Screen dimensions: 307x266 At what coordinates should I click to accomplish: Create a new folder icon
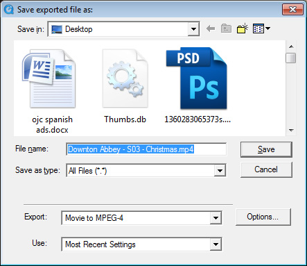[x=243, y=28]
